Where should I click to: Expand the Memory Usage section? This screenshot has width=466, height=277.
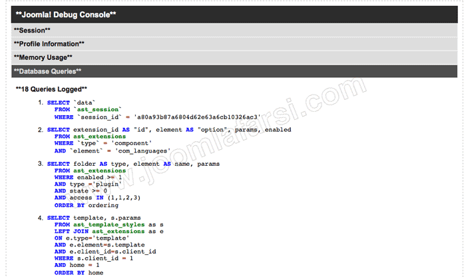(x=234, y=58)
